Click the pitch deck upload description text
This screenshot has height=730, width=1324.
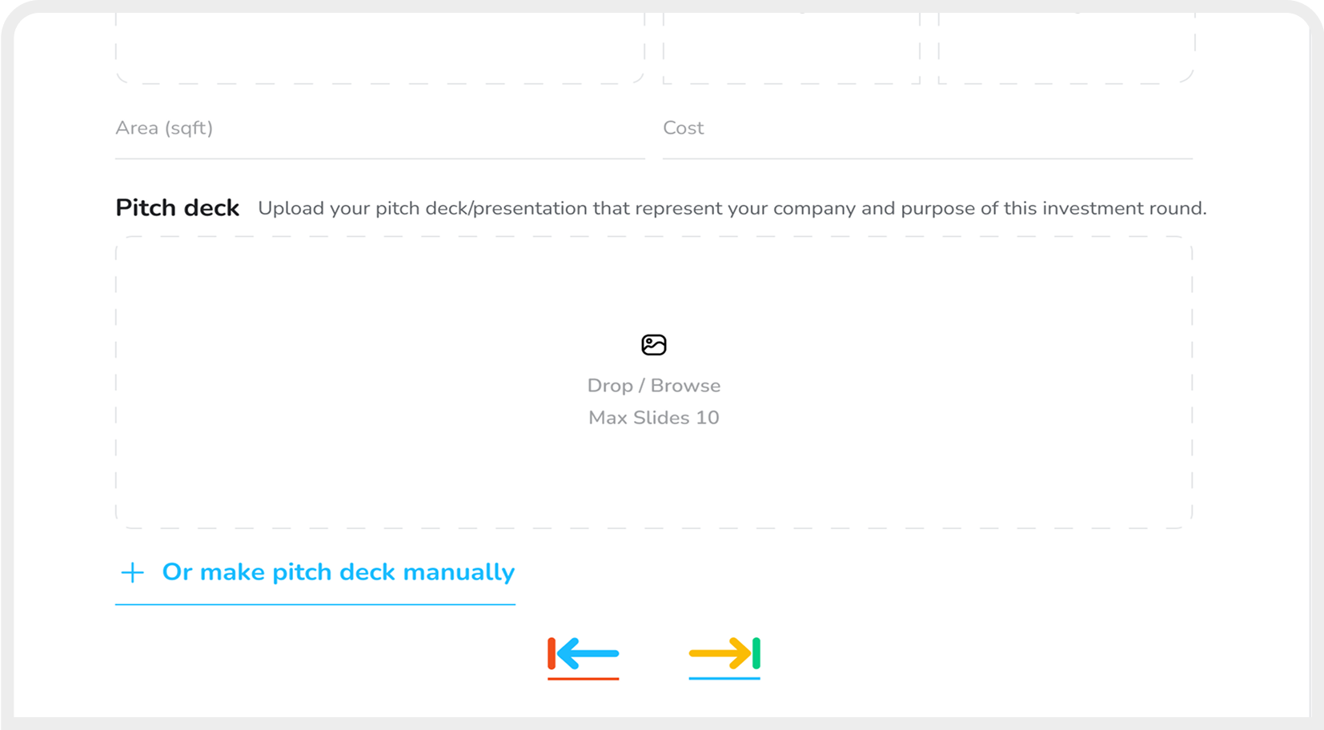tap(732, 209)
